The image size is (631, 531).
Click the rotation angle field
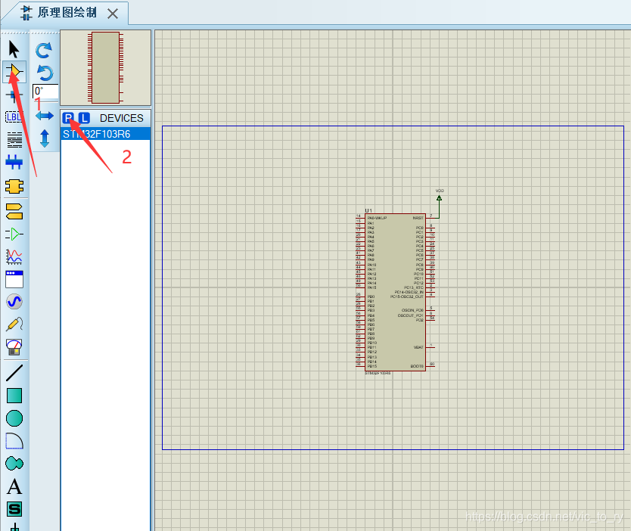[x=45, y=91]
